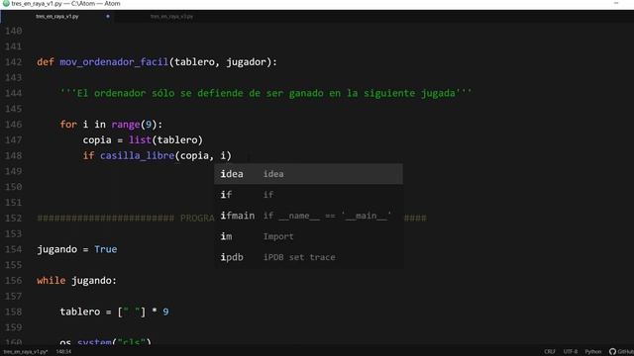The width and height of the screenshot is (634, 356).
Task: Click the modified dot on the first tab
Action: (x=108, y=17)
